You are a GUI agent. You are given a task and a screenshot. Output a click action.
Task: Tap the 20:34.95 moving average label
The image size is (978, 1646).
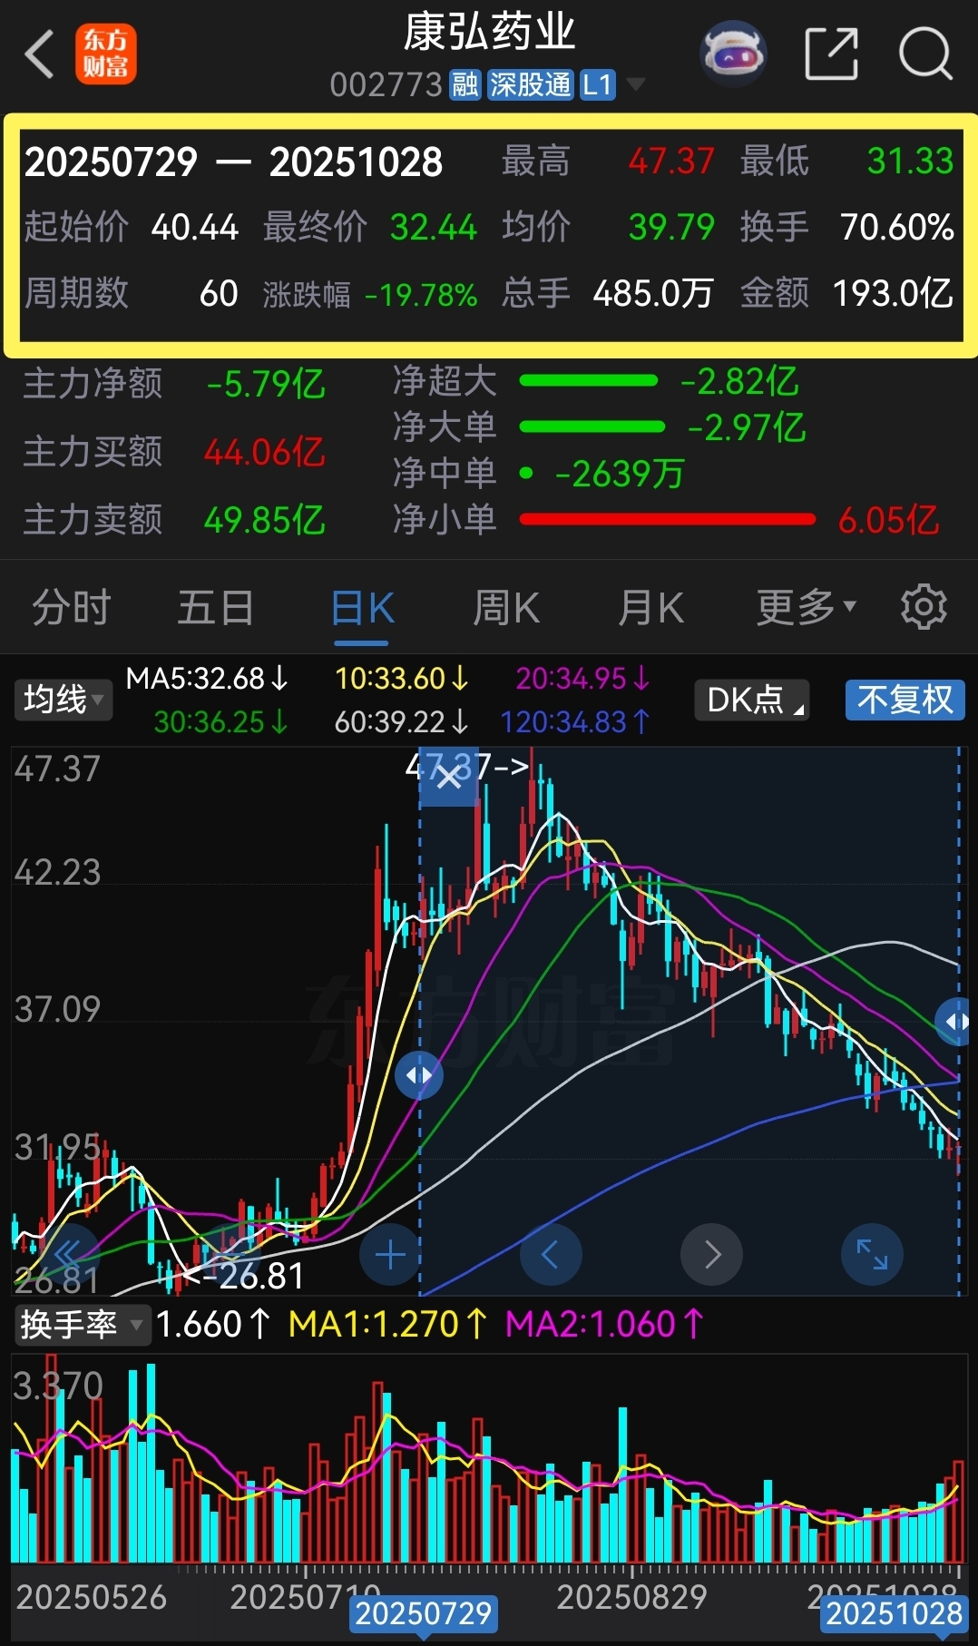(583, 678)
